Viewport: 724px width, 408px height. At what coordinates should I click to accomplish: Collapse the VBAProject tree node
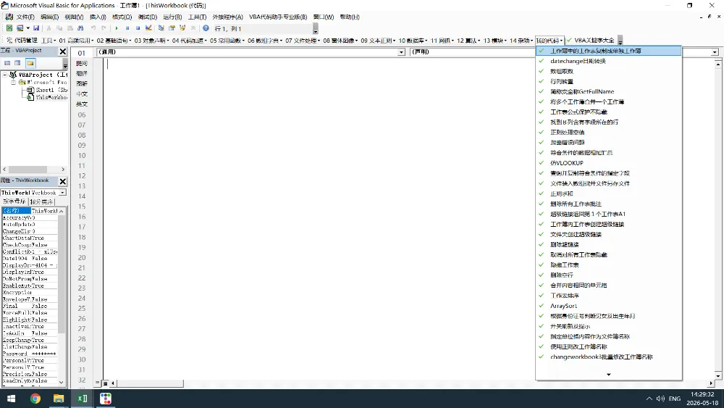[x=5, y=75]
